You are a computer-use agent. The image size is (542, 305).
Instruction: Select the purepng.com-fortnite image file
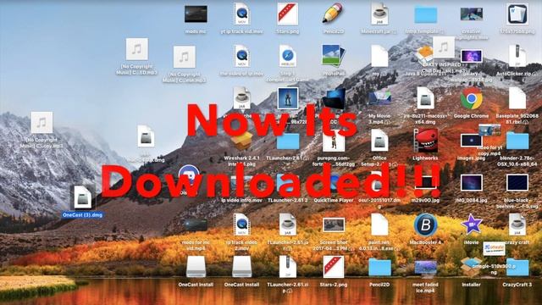pyautogui.click(x=333, y=141)
